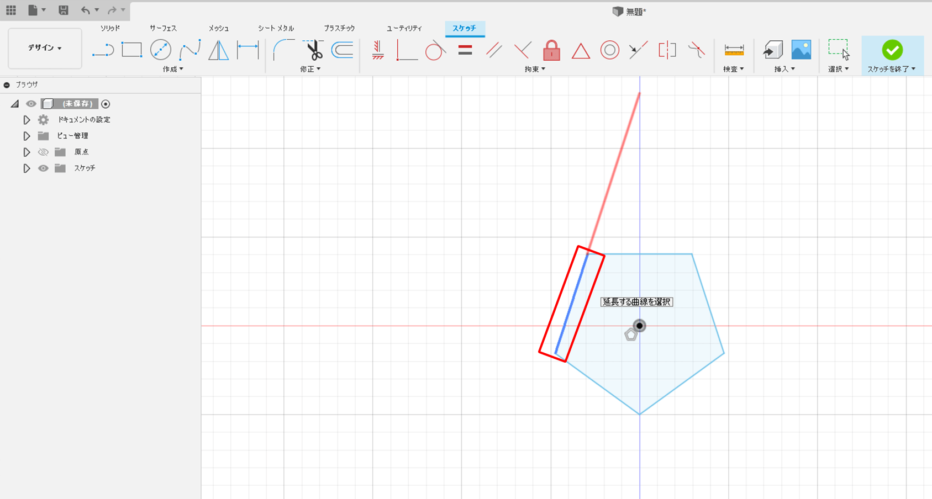Choose the Trim scissors tool

314,50
